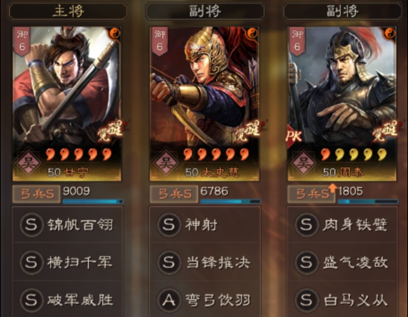This screenshot has width=408, height=317.
Task: Open the 锦帆百翎 skill entry
Action: (67, 225)
